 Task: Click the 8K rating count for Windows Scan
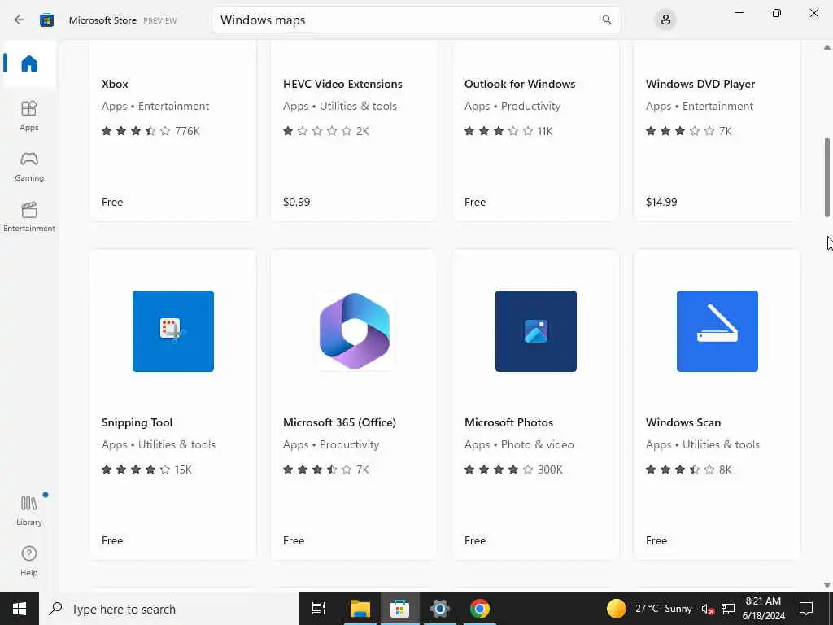coord(725,470)
